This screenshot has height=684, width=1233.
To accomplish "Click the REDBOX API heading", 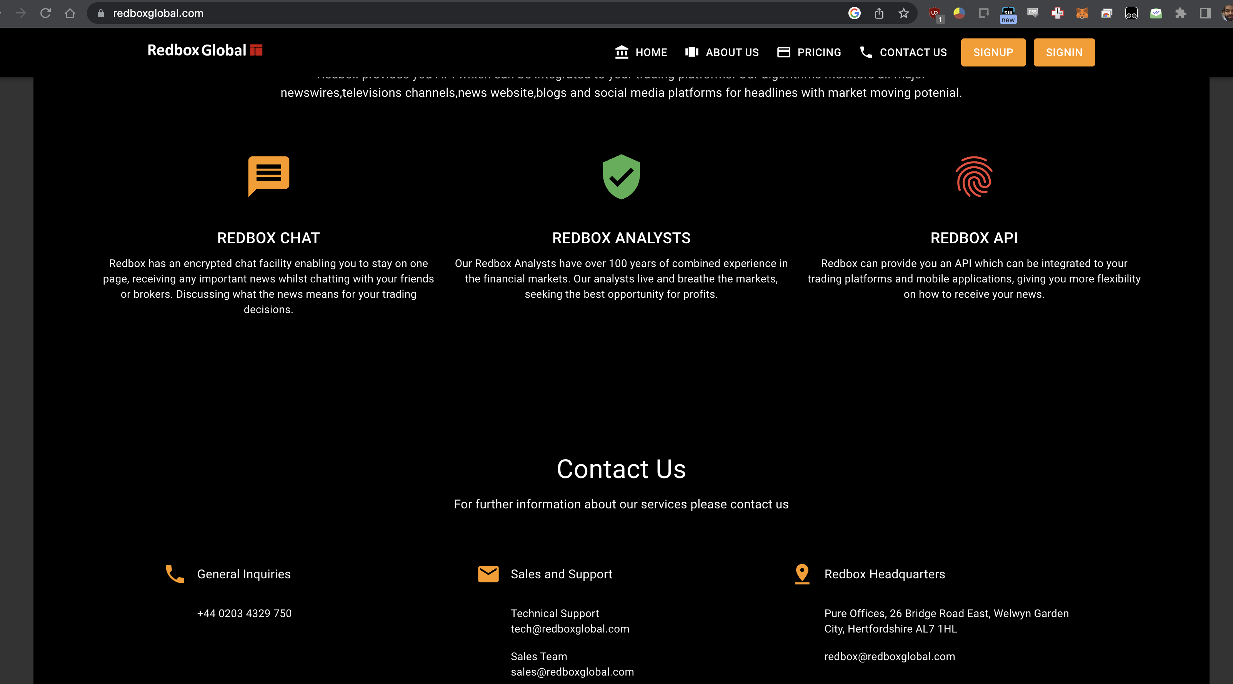I will (x=974, y=238).
